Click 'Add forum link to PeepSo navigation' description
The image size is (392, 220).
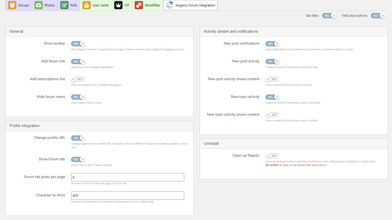[92, 67]
